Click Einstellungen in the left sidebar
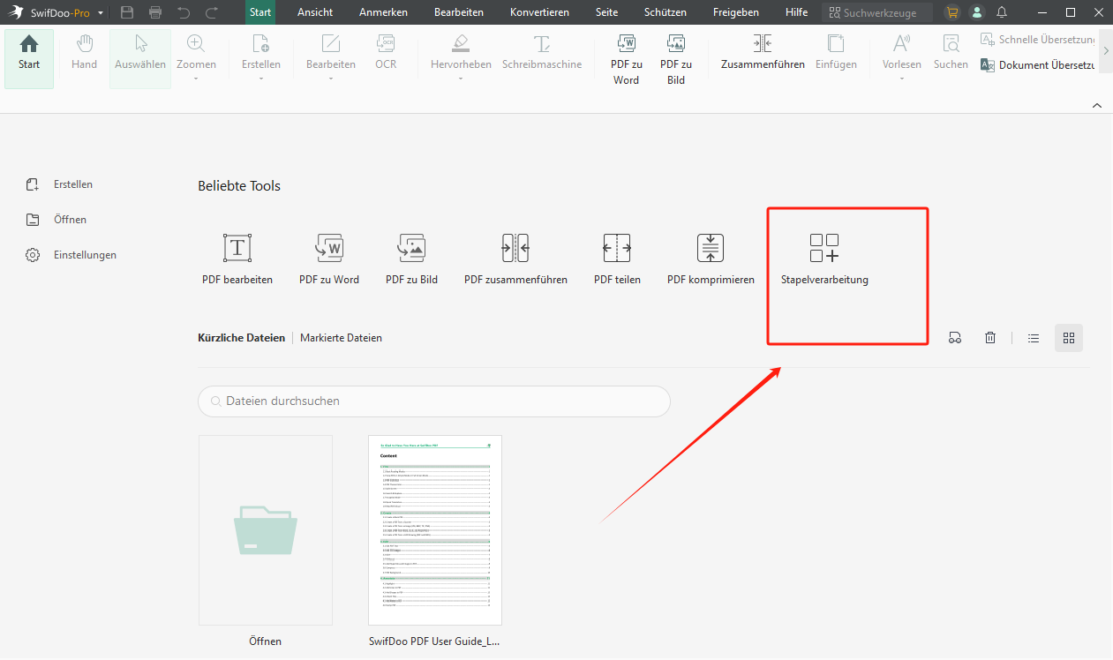This screenshot has height=660, width=1113. [x=85, y=255]
